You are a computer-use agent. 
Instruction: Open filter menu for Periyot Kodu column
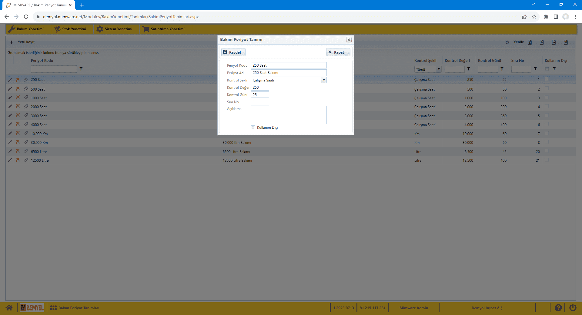click(81, 69)
